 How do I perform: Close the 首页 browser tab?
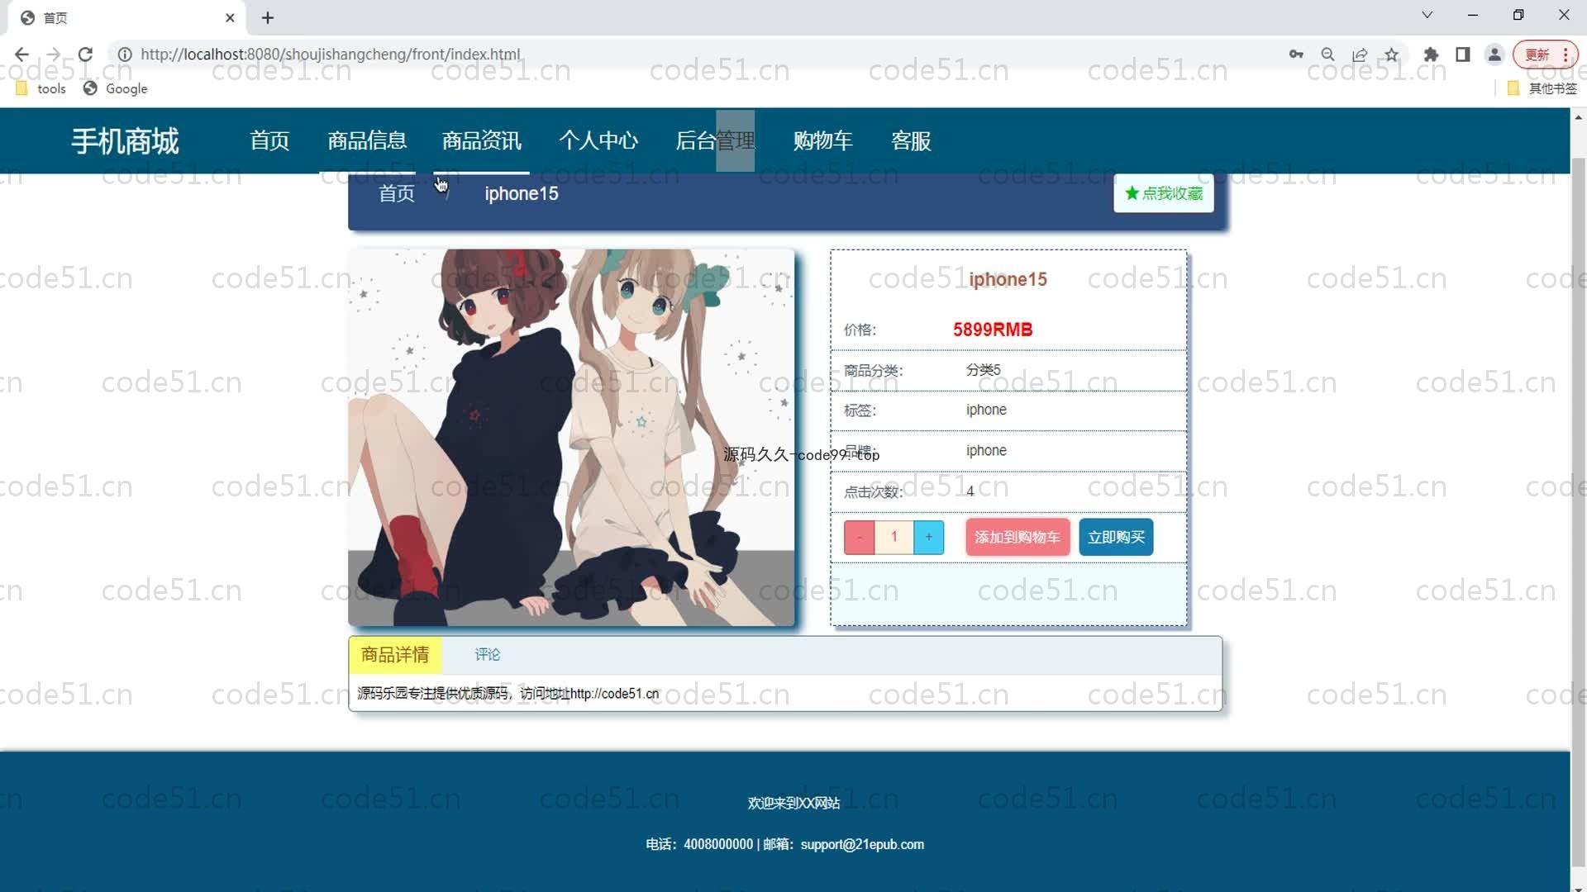[230, 17]
